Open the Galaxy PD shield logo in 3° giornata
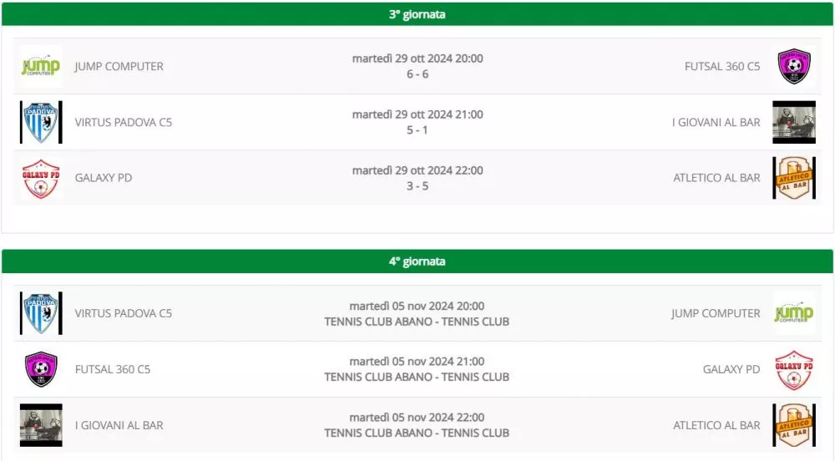The height and width of the screenshot is (461, 835). (x=41, y=179)
